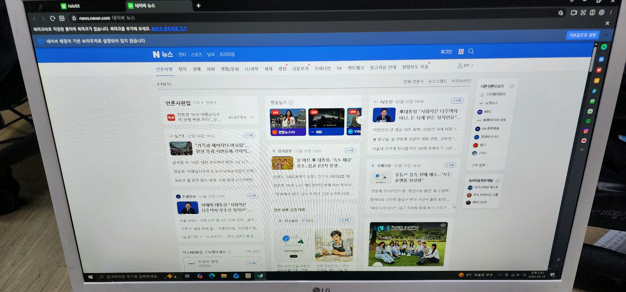
Task: Open the YouTube icon in the Whale sidebar
Action: pyautogui.click(x=584, y=141)
